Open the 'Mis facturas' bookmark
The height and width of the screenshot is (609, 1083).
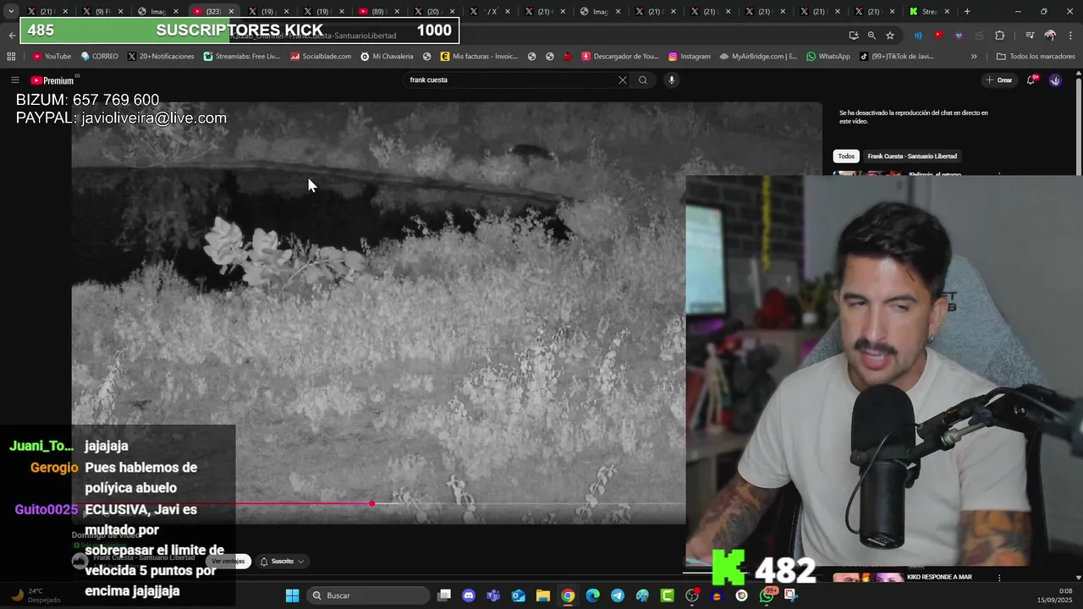(x=479, y=57)
